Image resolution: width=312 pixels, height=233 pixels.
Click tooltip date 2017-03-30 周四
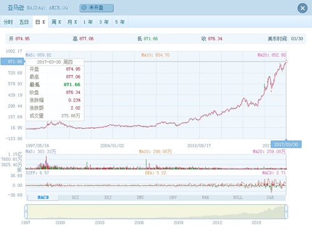(55, 62)
